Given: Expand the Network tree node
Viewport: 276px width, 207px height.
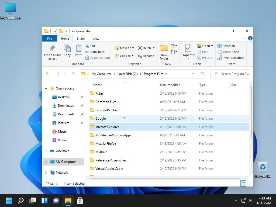Looking at the screenshot, I should (46, 172).
